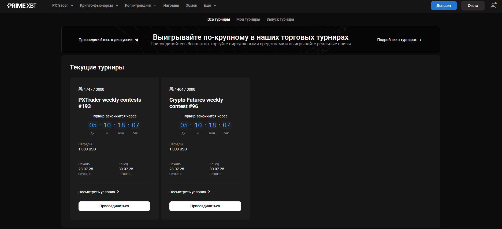Click the PrimeXBT logo
The width and height of the screenshot is (502, 229).
pos(22,6)
